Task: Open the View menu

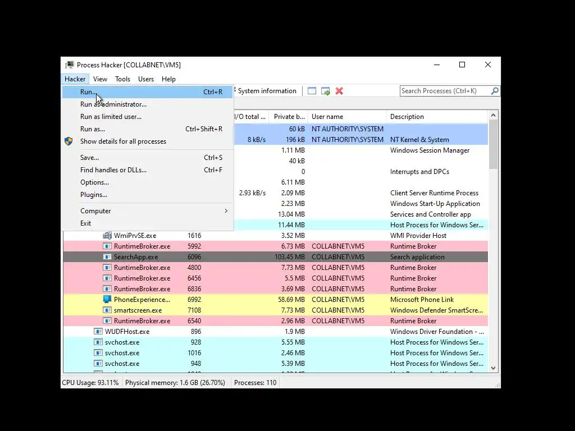Action: point(100,79)
